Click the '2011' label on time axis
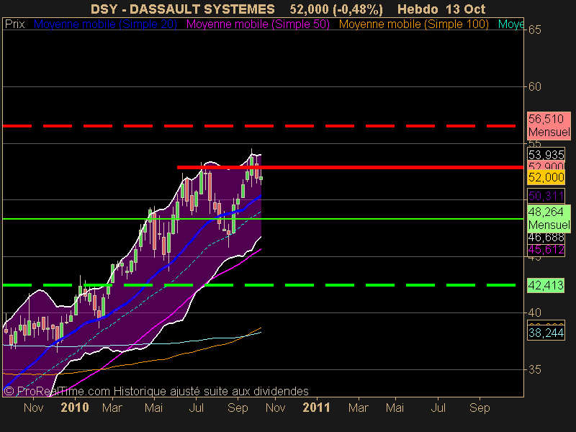This screenshot has height=432, width=576. click(316, 408)
